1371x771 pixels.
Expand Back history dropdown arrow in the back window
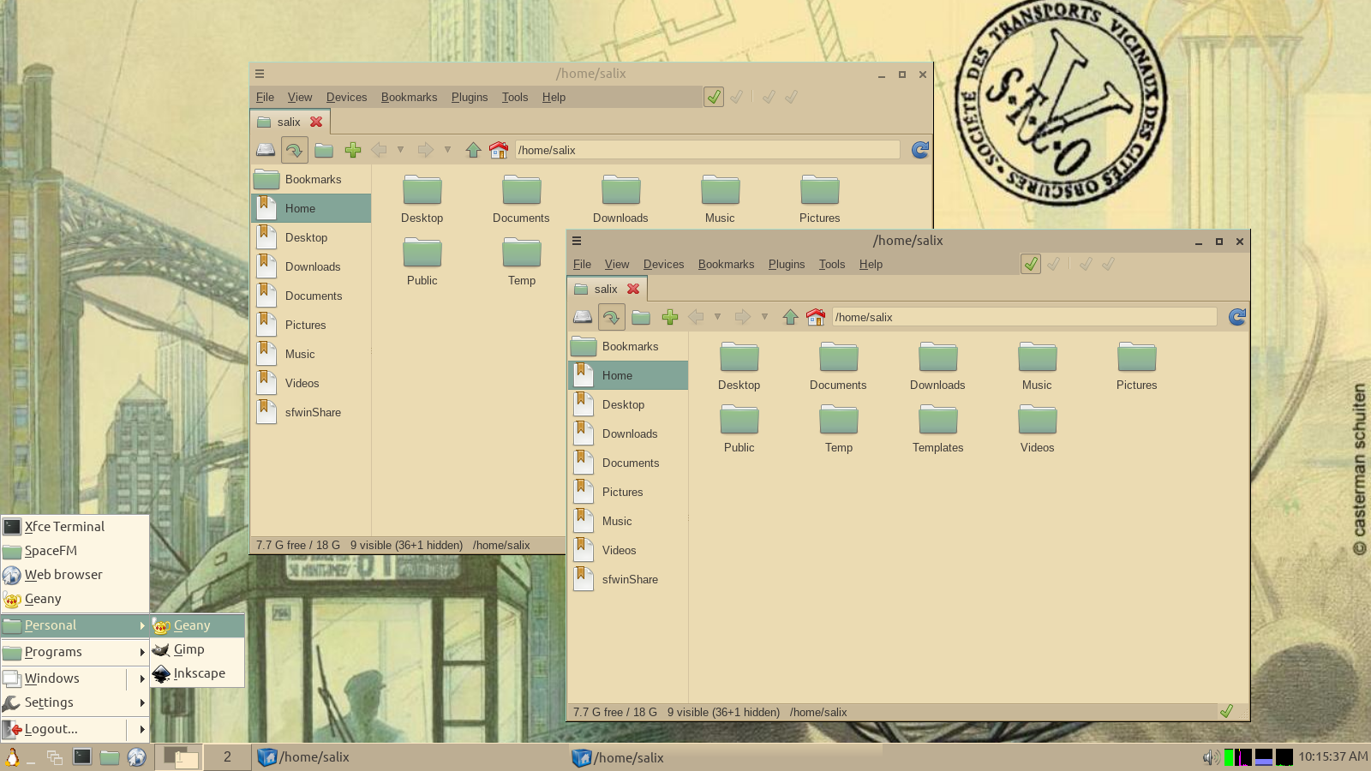tap(400, 150)
